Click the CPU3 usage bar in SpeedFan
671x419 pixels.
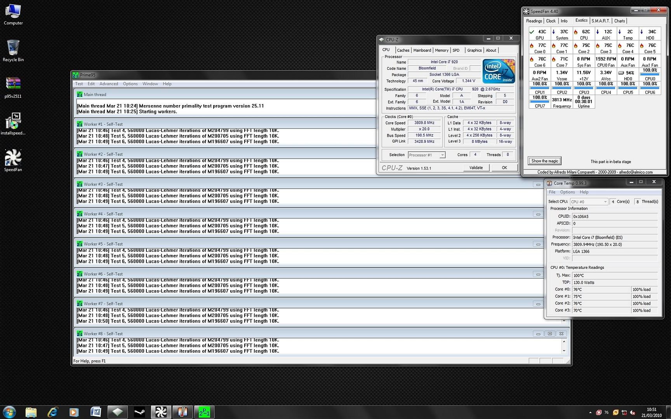[x=584, y=88]
